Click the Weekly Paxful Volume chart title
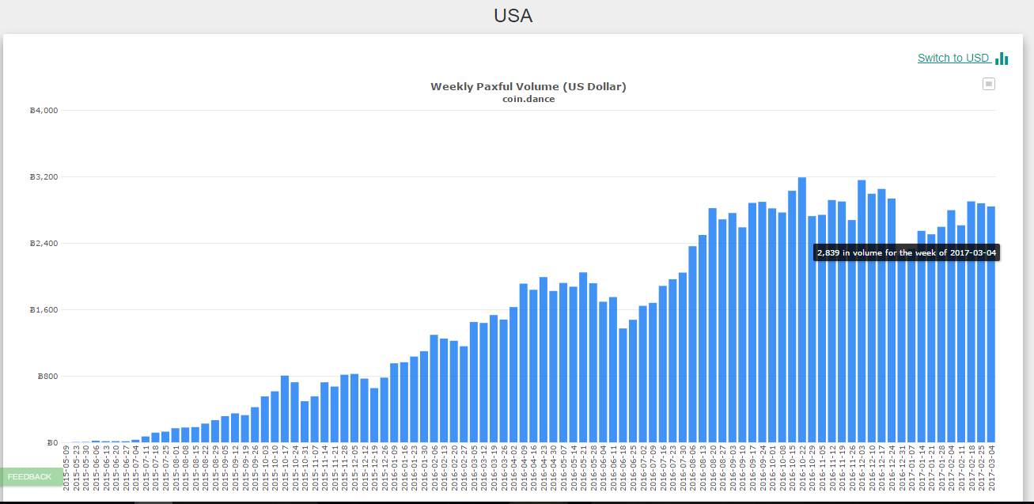The height and width of the screenshot is (504, 1034). tap(528, 86)
